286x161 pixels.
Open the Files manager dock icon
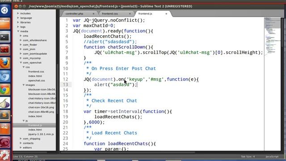coord(5,24)
